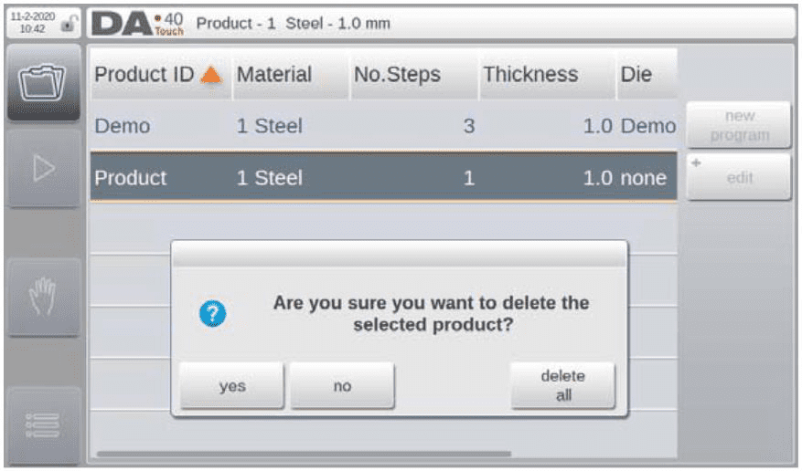
Task: Cancel deletion with no button
Action: [342, 386]
